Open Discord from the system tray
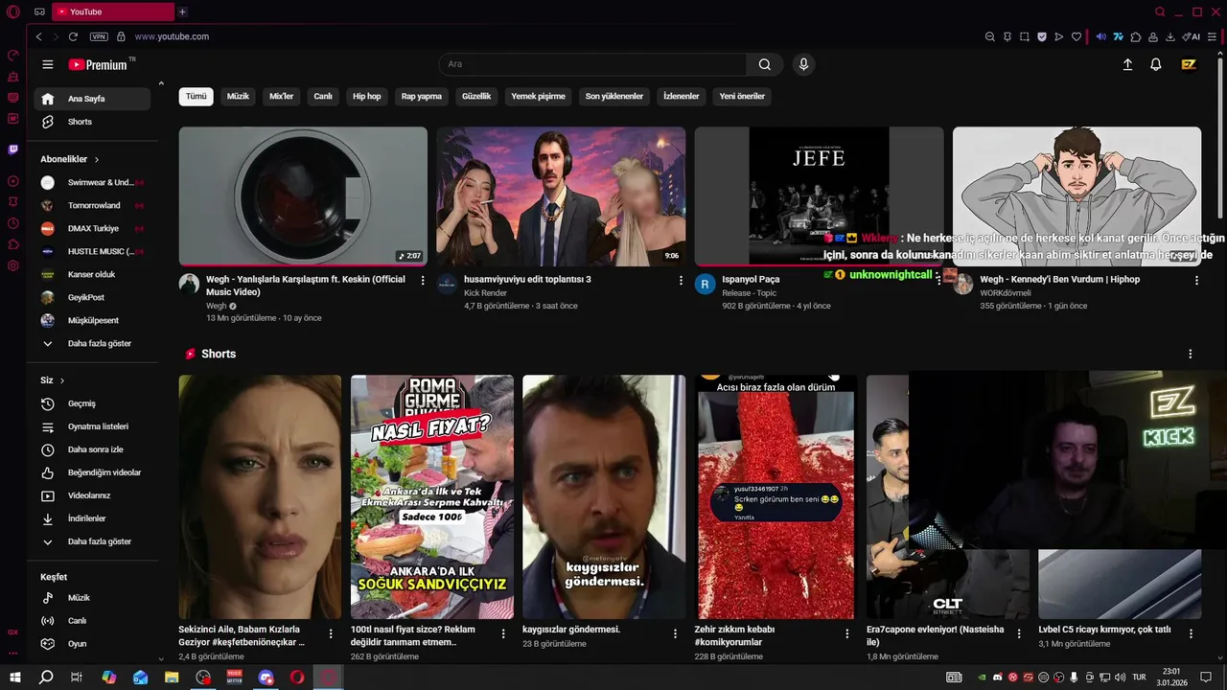The width and height of the screenshot is (1227, 690). [x=997, y=678]
